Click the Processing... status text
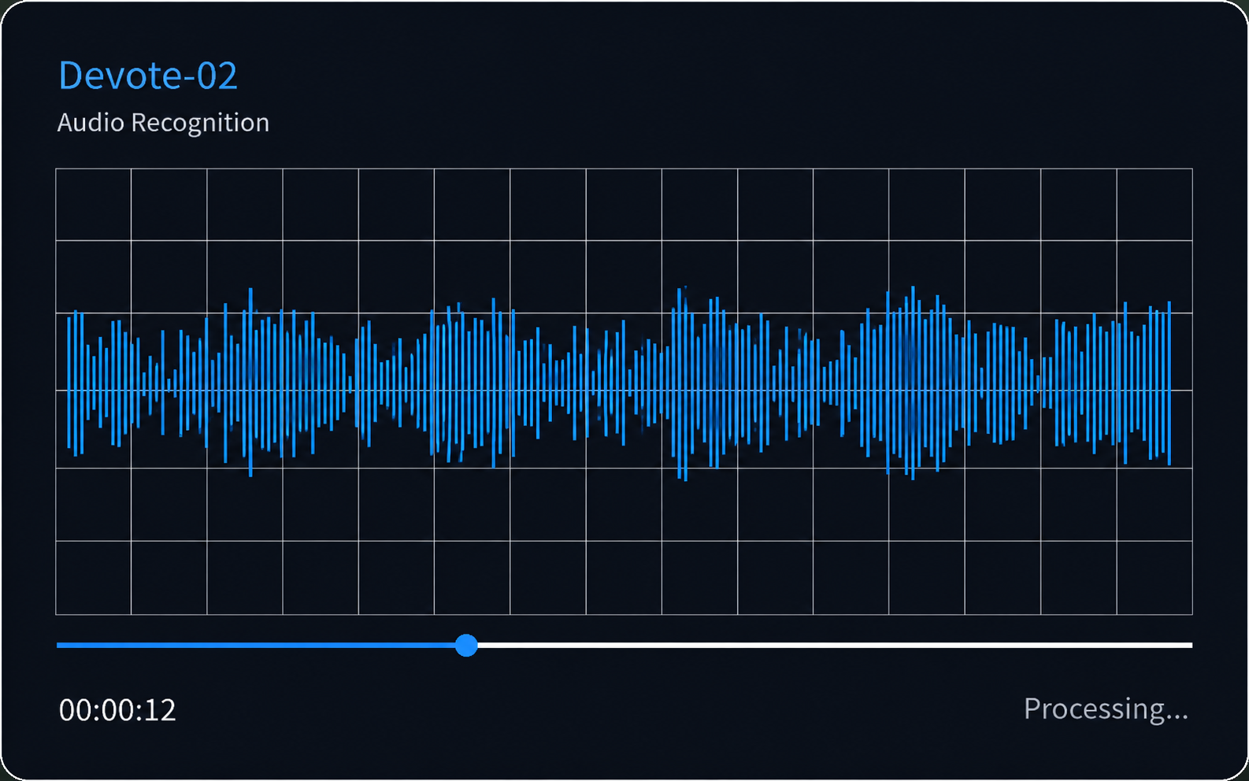Image resolution: width=1249 pixels, height=781 pixels. click(x=1106, y=709)
